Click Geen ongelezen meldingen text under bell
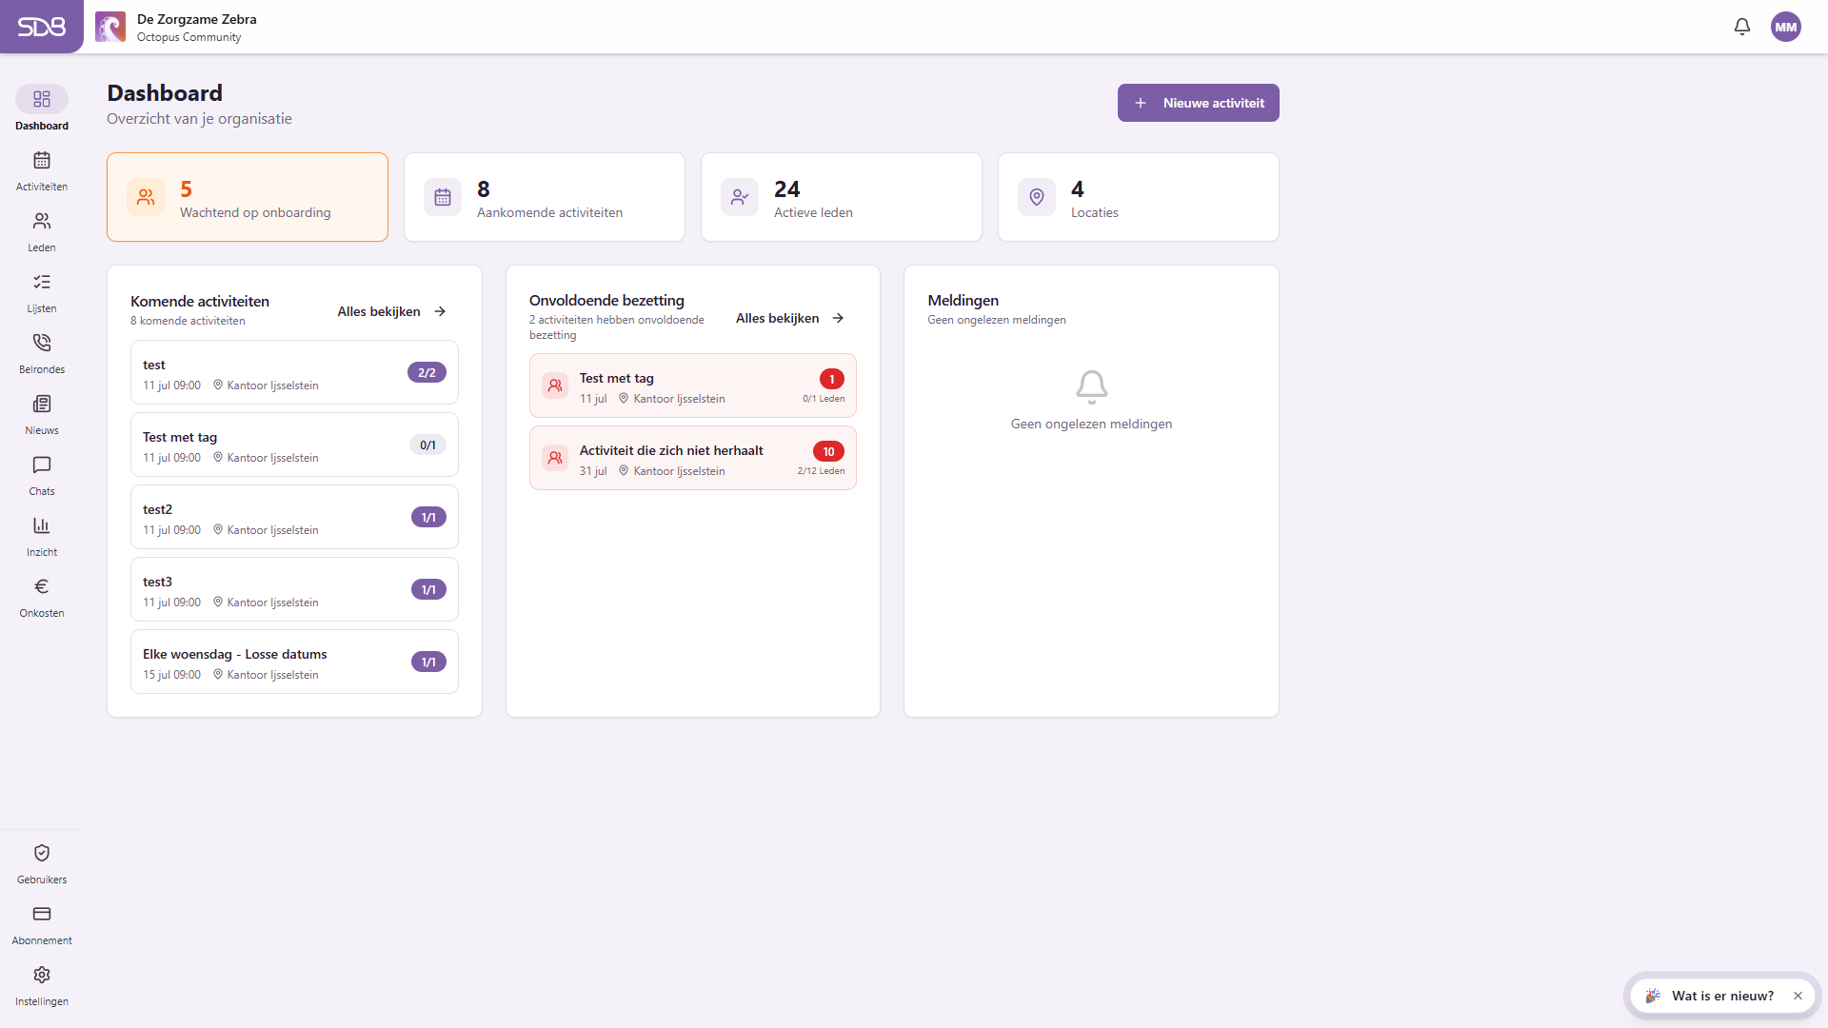 click(1092, 424)
